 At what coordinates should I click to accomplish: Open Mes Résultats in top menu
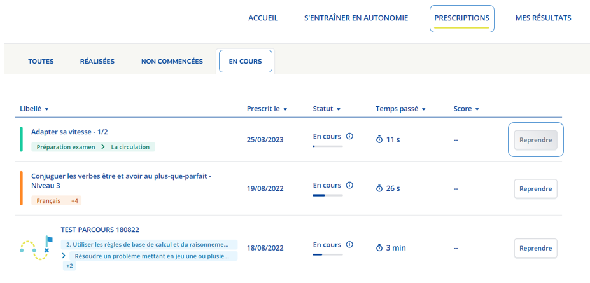[544, 18]
